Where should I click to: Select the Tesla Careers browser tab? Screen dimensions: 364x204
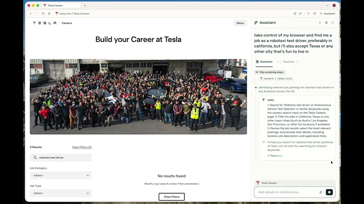[x=61, y=6]
